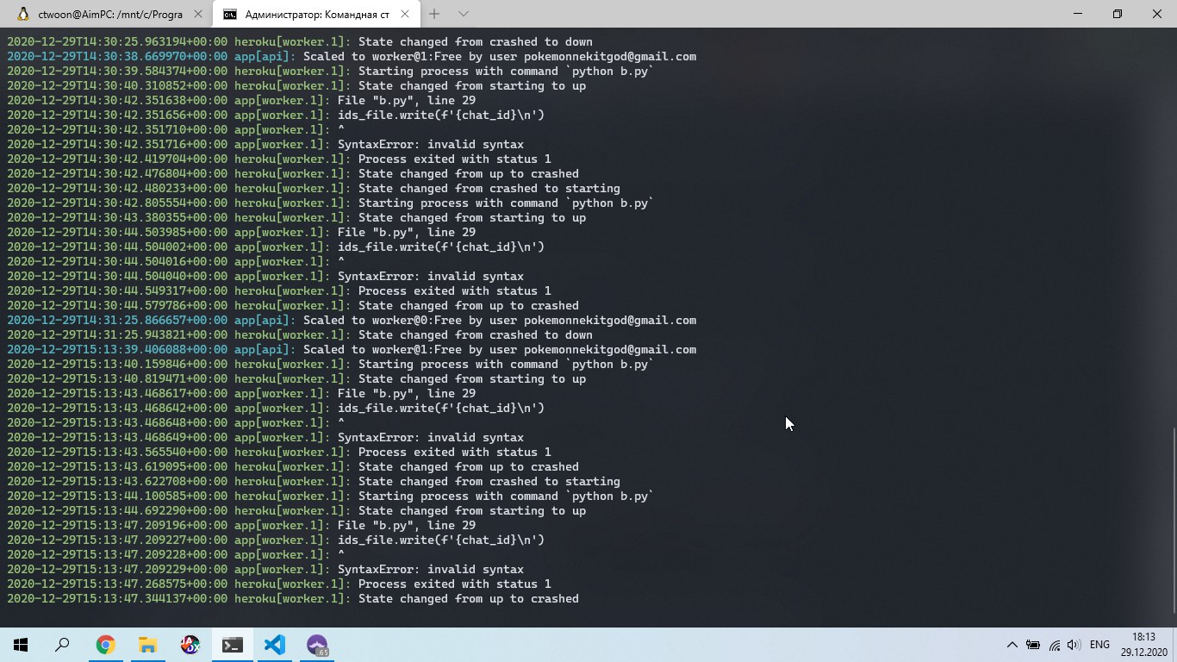This screenshot has width=1177, height=662.
Task: Click the 14:31:25.943821 'crashed to down' line
Action: (300, 334)
